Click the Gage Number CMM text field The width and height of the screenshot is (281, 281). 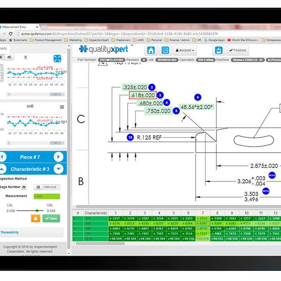(x=51, y=187)
